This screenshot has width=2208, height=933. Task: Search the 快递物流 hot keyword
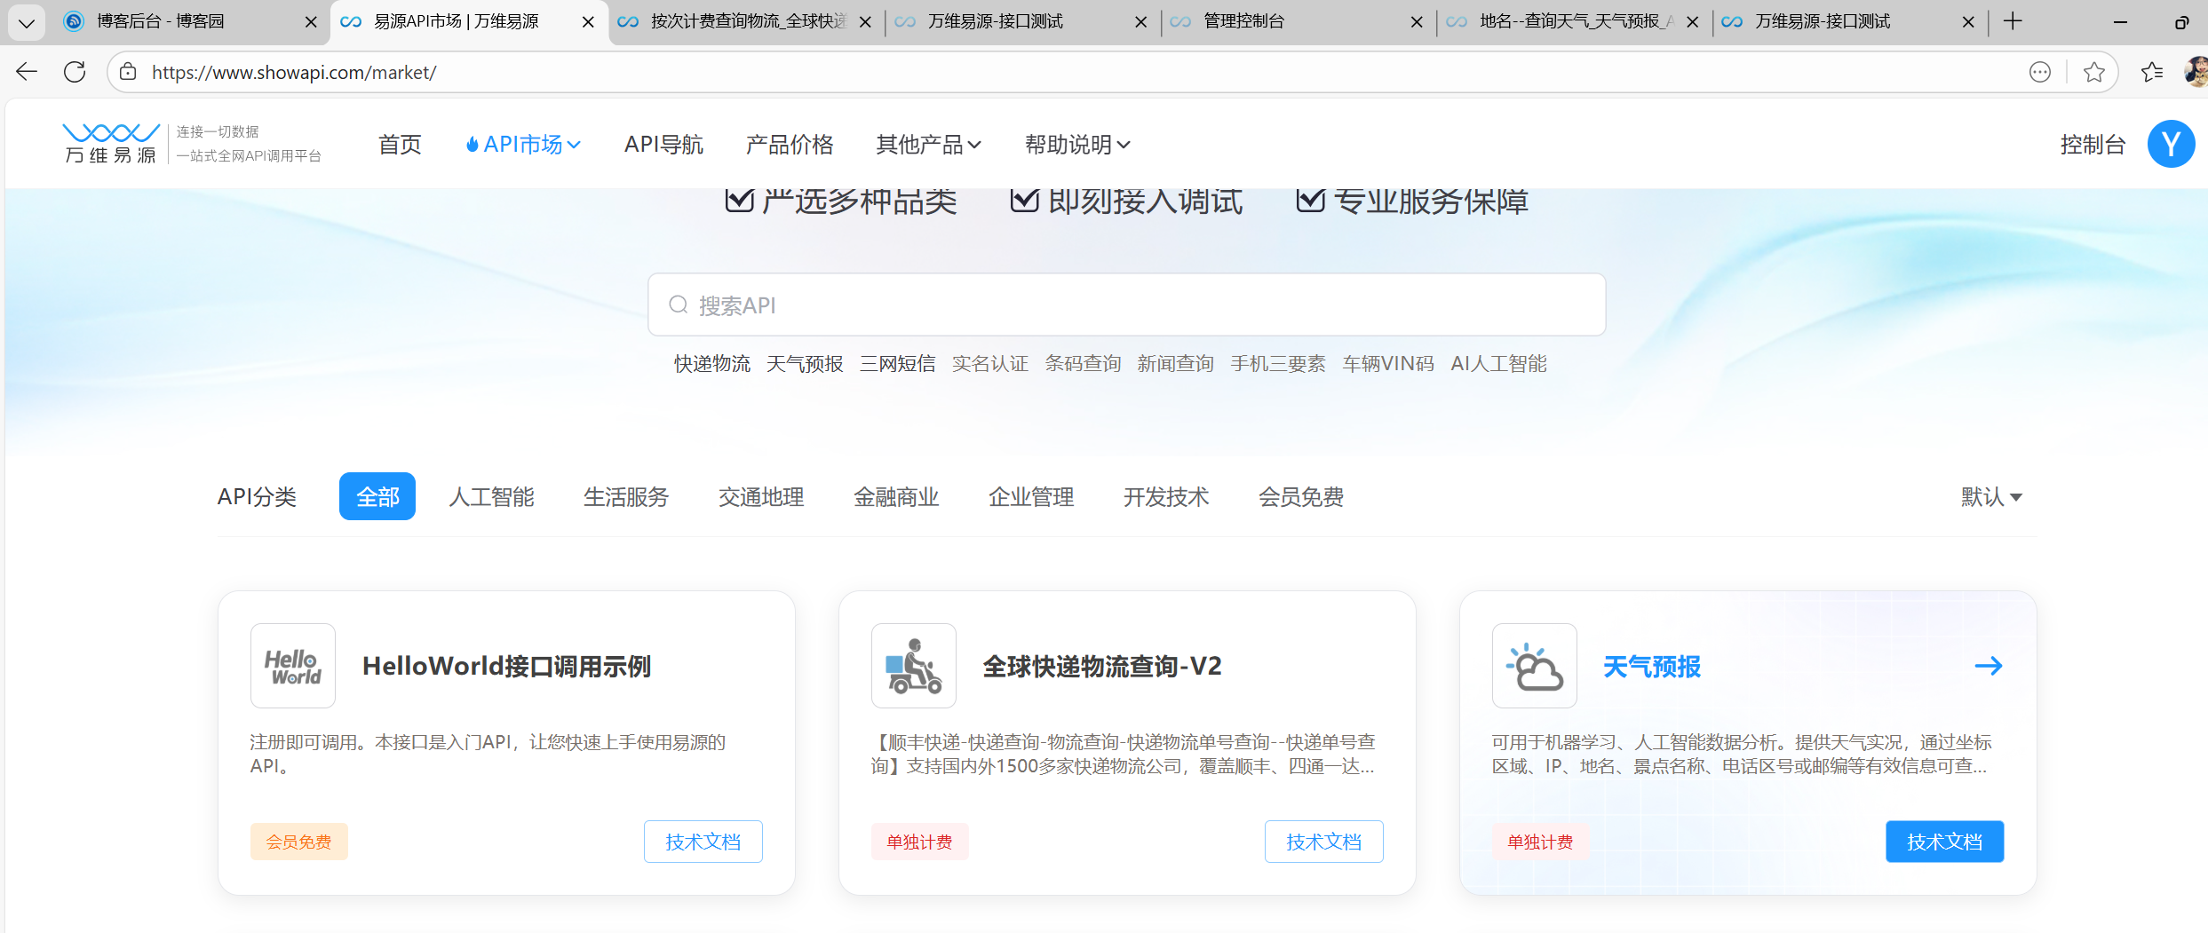coord(711,363)
